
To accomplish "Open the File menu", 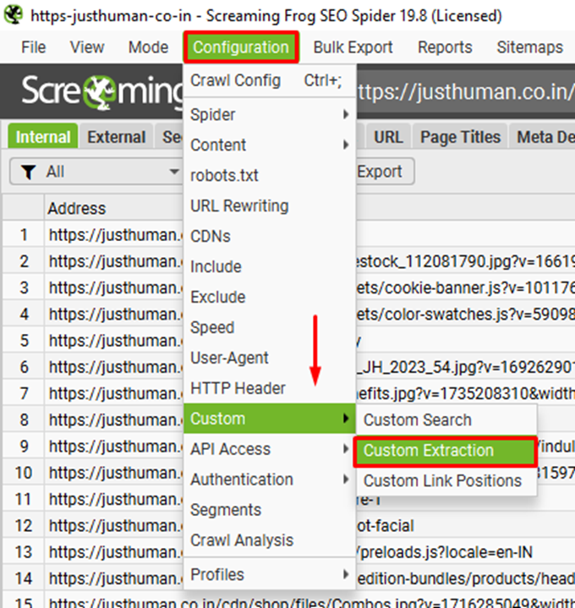I will [33, 47].
